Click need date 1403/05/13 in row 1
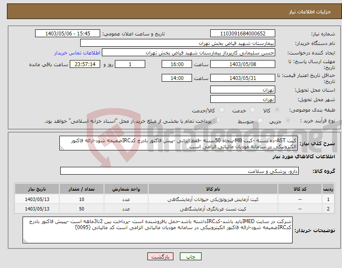The image size is (342, 268). pos(37,199)
